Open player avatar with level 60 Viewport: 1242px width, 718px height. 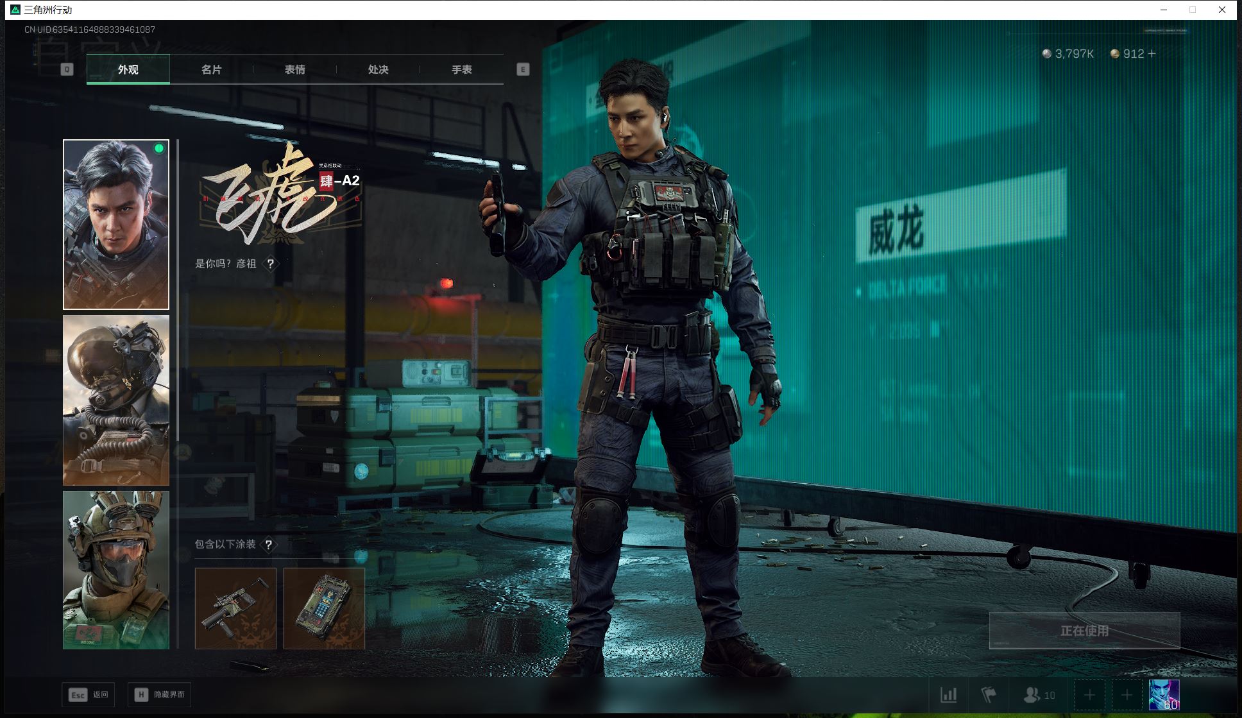[1164, 695]
